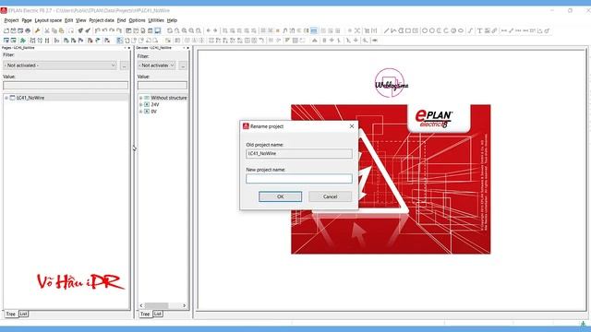This screenshot has width=591, height=332.
Task: Open the Project menu
Action: coord(11,20)
